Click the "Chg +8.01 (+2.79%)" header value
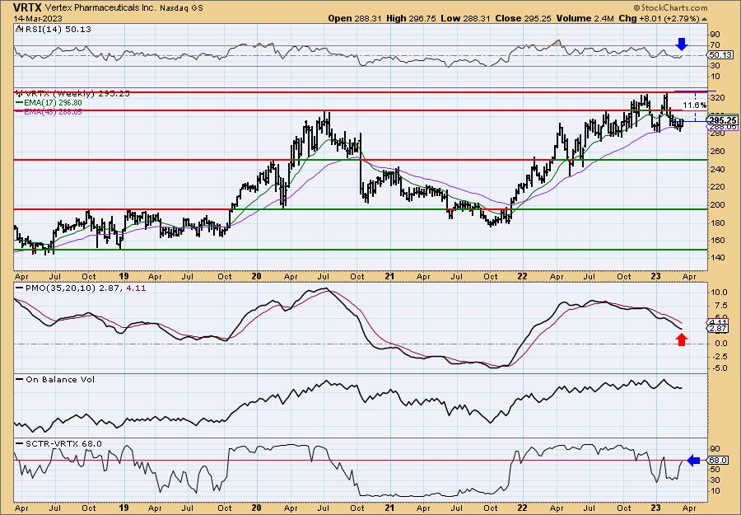 [659, 18]
